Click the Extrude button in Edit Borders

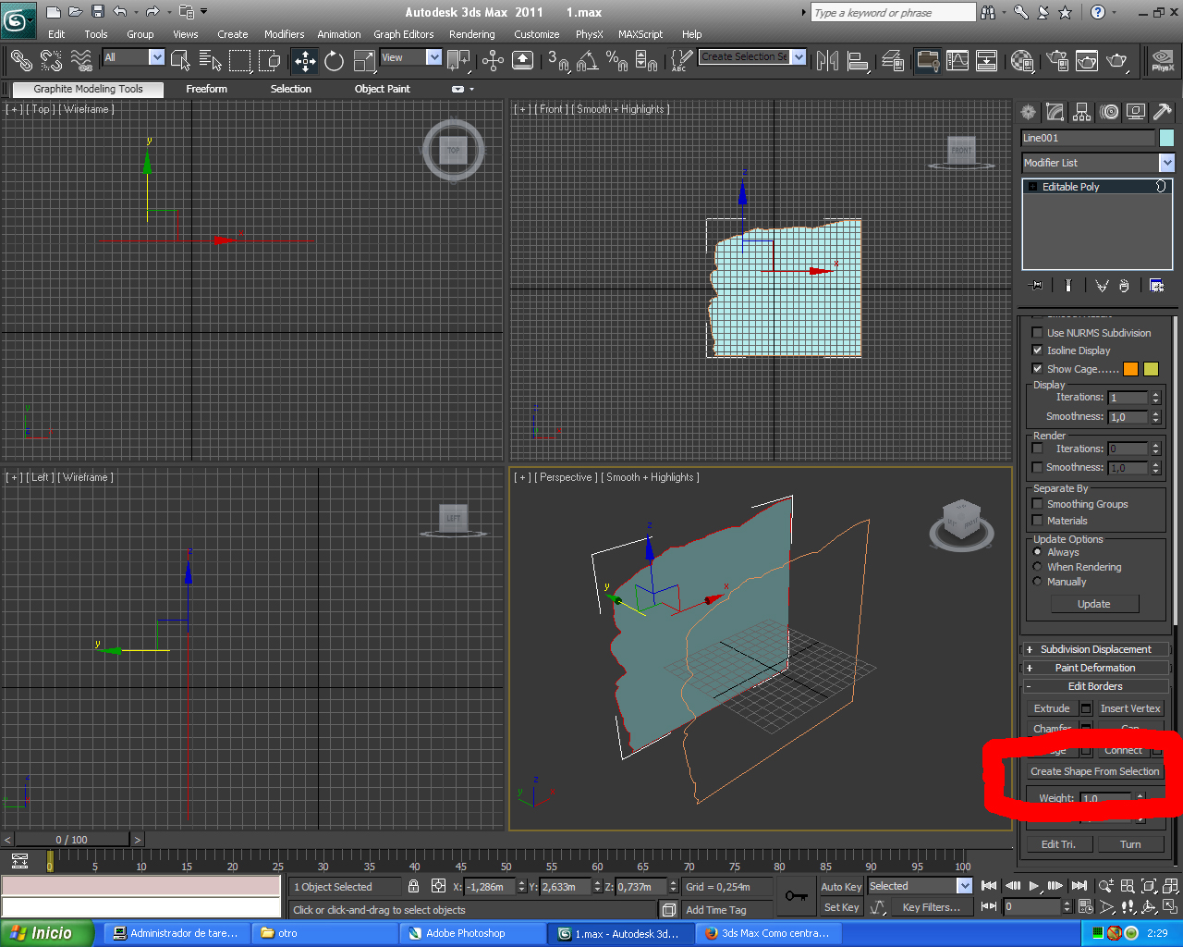[1052, 708]
